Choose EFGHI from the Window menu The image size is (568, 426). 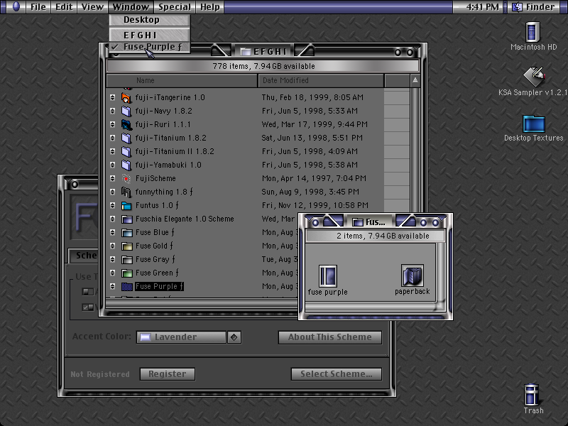tap(150, 35)
